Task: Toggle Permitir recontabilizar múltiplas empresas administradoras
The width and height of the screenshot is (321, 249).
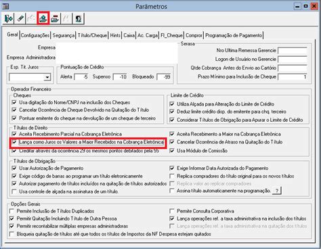Action: pos(12,226)
